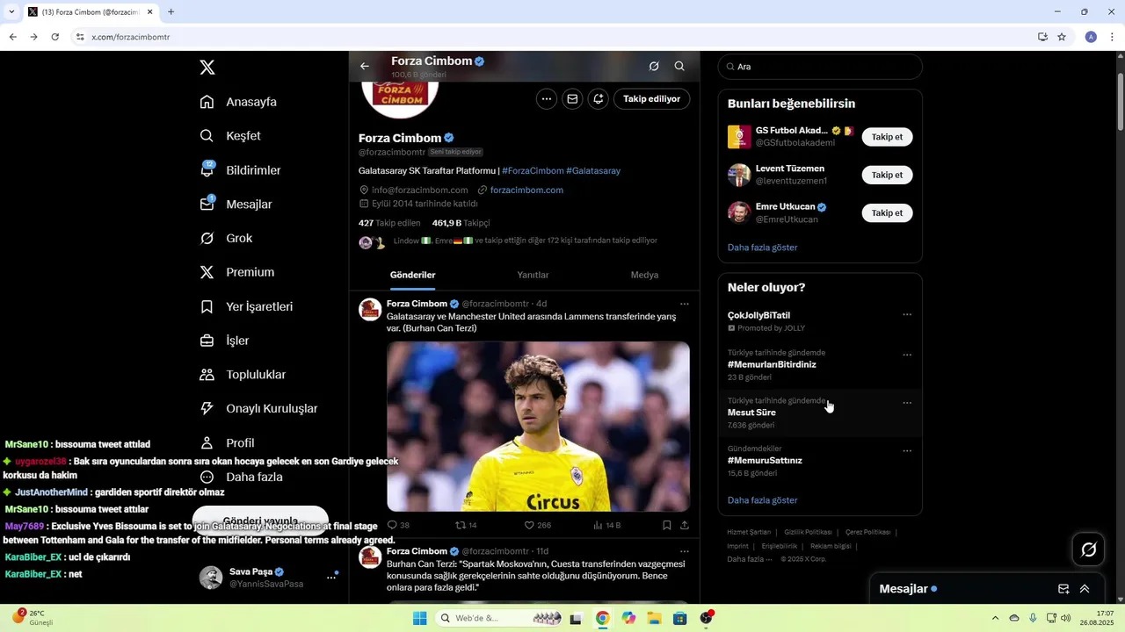Open Bildirimler bell icon
The height and width of the screenshot is (632, 1125).
(207, 170)
